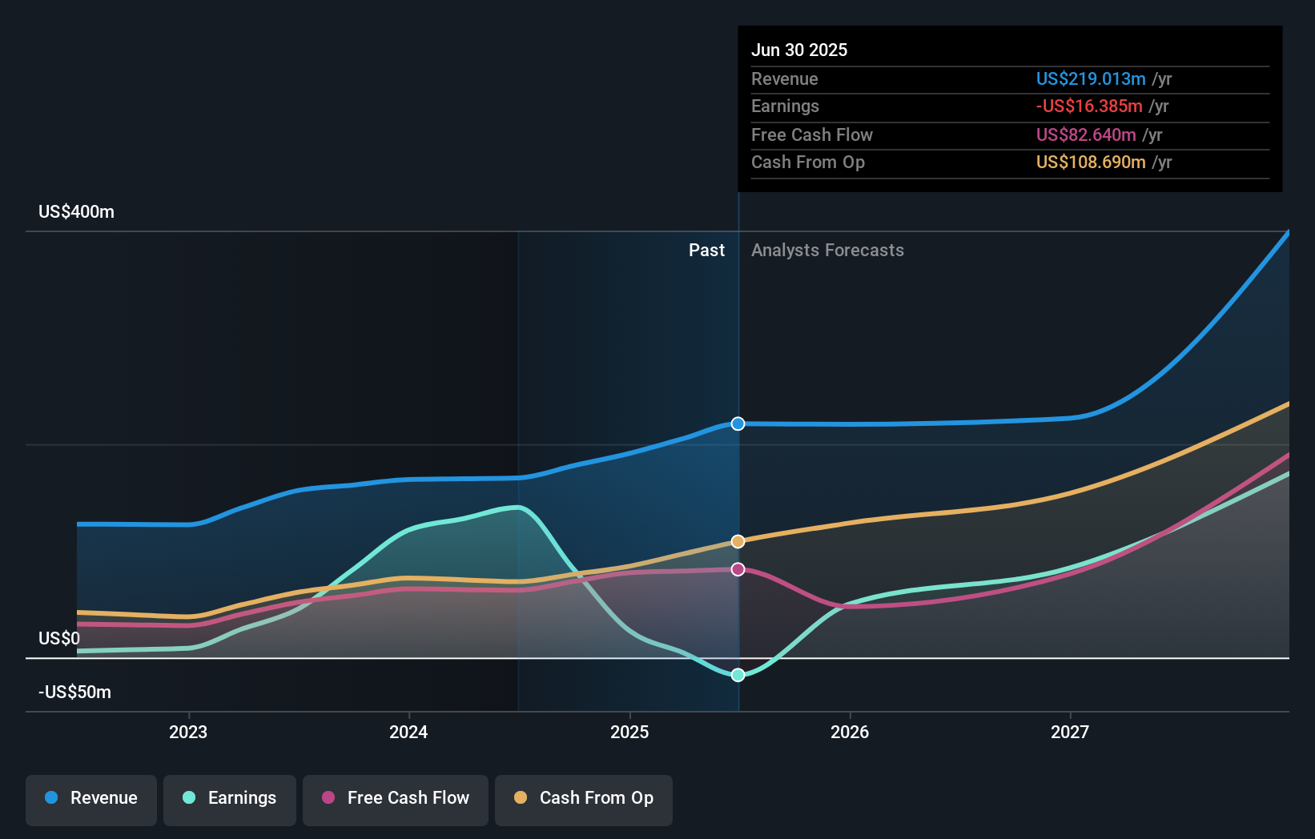Click the blue Revenue legend dot
Image resolution: width=1315 pixels, height=839 pixels.
tap(53, 798)
